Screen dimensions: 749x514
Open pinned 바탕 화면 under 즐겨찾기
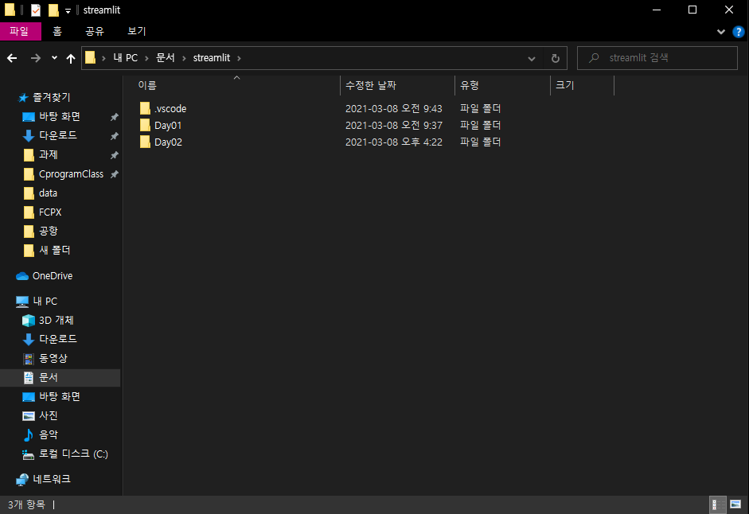tap(59, 116)
